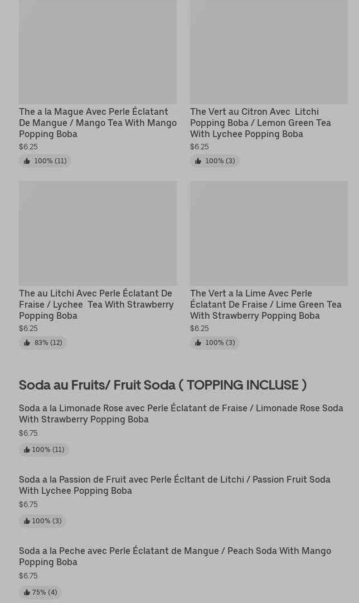359x603 pixels.
Task: Select Lemon Green Tea With Lychee Boba title
Action: point(260,123)
